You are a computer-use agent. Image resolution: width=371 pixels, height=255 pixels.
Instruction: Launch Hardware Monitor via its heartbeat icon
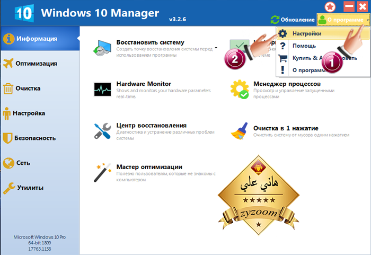(102, 89)
